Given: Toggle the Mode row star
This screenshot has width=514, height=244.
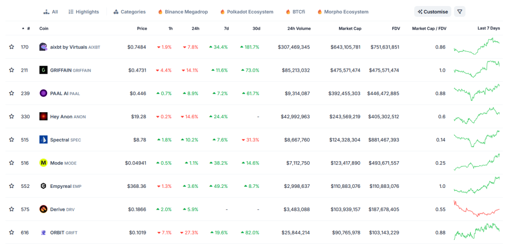Looking at the screenshot, I should click(12, 163).
